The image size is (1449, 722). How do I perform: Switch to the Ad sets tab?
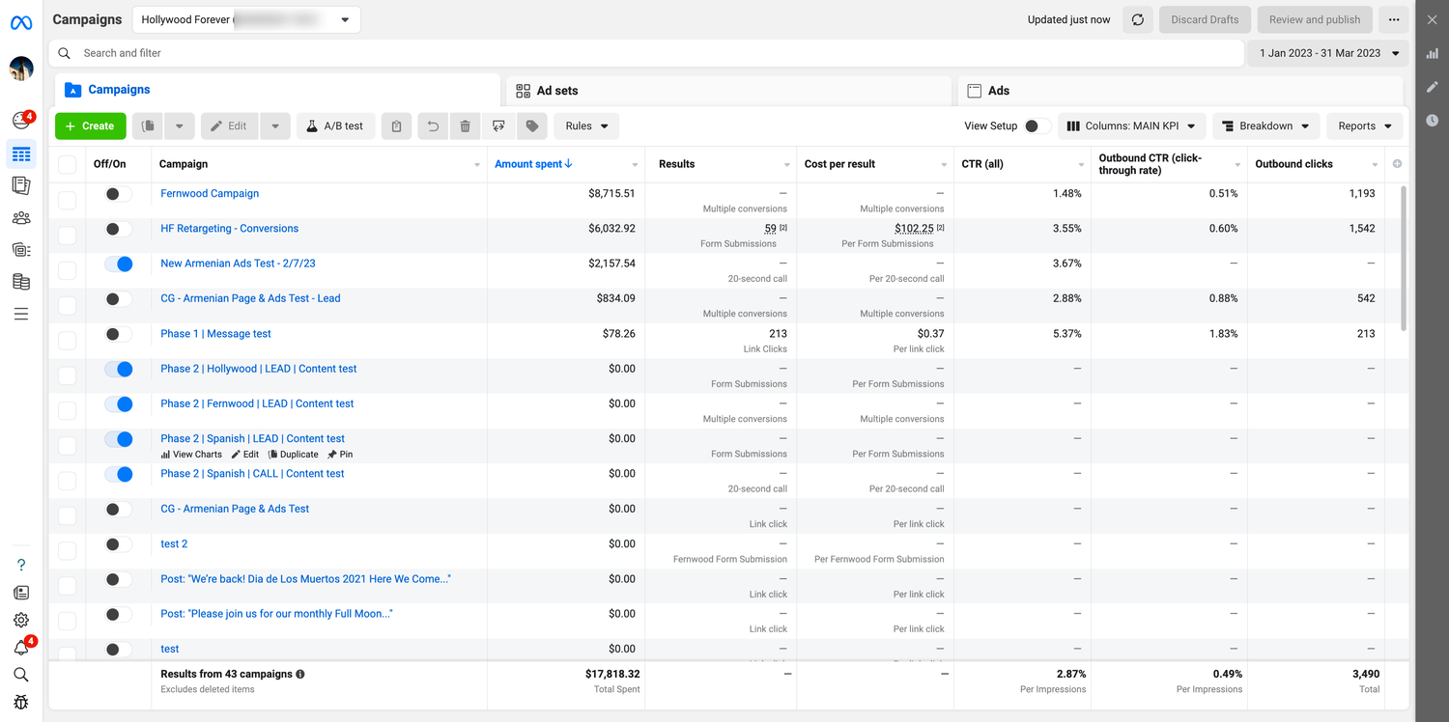(x=728, y=91)
